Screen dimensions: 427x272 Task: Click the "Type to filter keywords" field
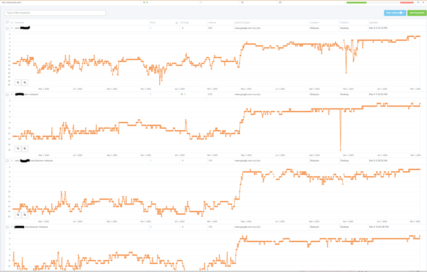55,13
